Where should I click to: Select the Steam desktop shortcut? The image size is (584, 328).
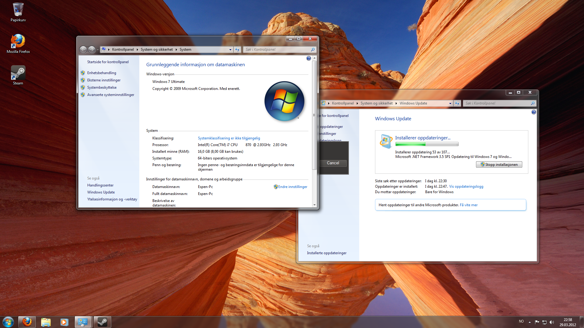point(18,75)
